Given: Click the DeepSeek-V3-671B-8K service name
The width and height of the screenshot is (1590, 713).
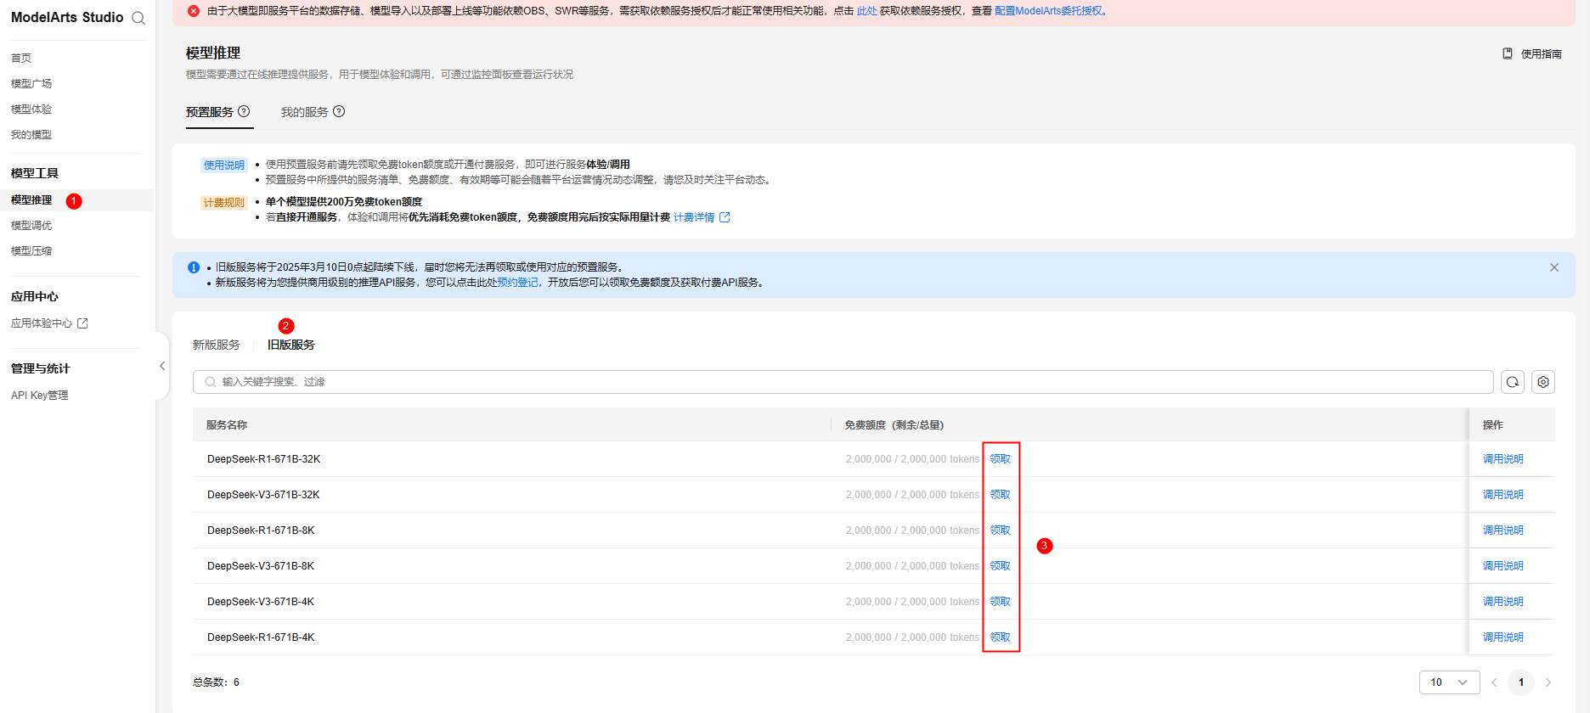Looking at the screenshot, I should [x=261, y=566].
